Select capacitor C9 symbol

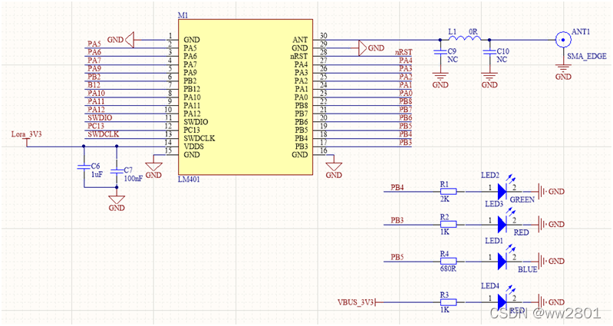440,52
